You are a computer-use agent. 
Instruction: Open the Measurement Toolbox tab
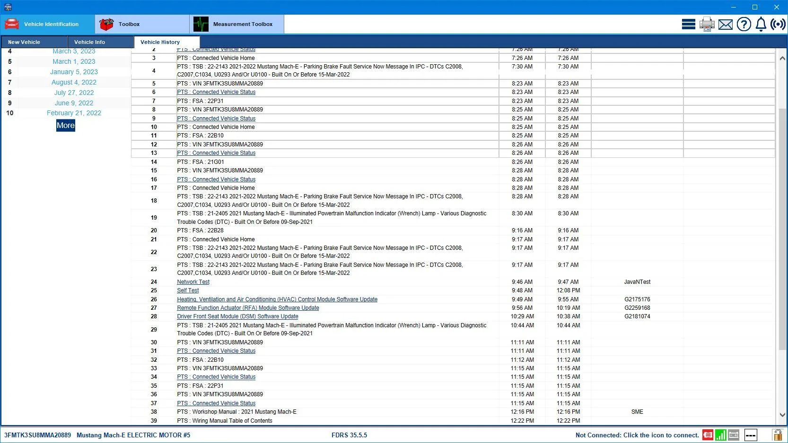tap(236, 24)
